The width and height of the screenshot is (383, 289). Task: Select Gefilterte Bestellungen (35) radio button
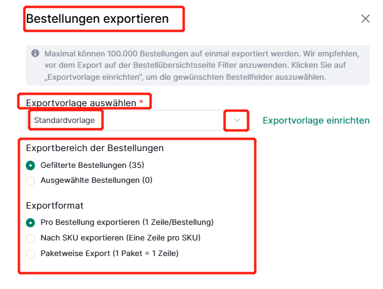30,165
